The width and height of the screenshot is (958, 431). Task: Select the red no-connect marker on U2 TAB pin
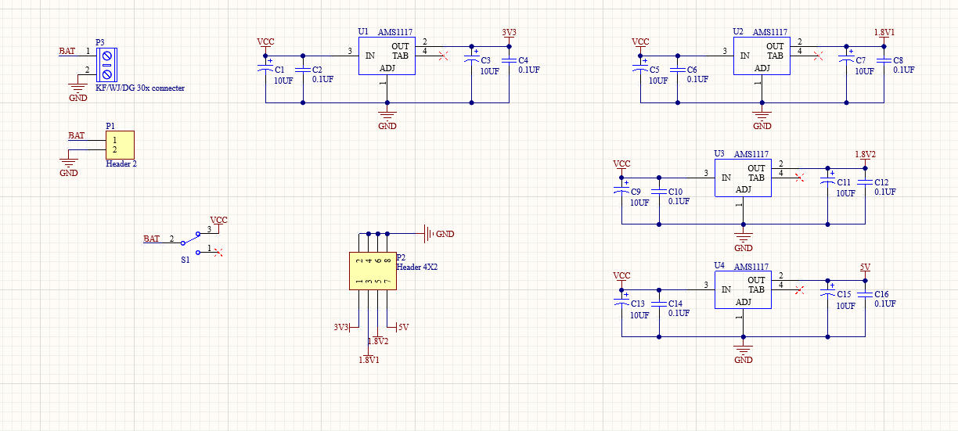[819, 56]
